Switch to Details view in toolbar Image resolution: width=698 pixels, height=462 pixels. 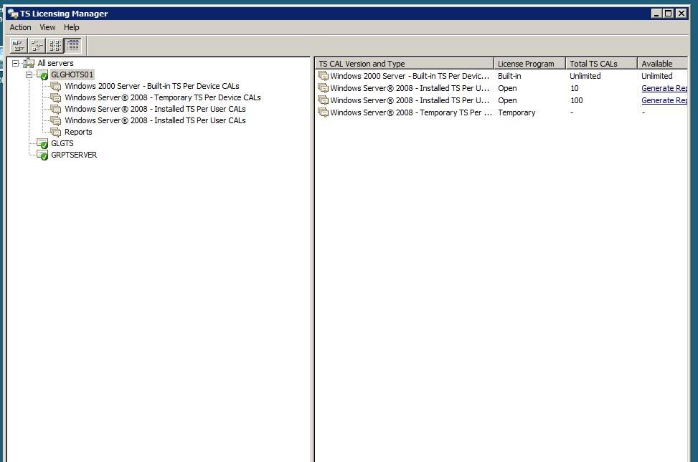(73, 45)
